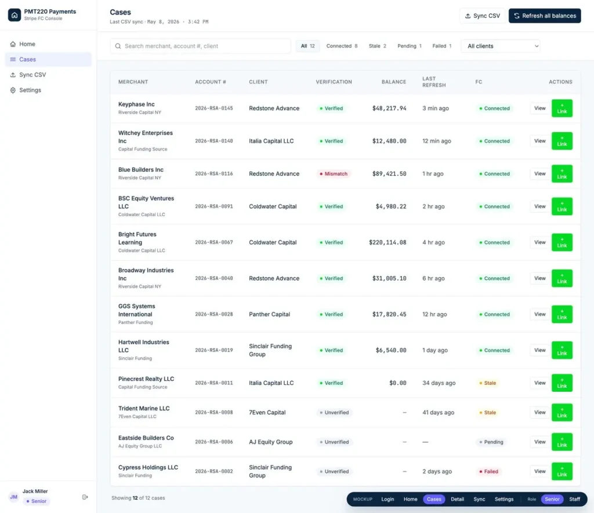This screenshot has height=513, width=594.
Task: Click Unverified badge for Trident Marine
Action: click(334, 412)
